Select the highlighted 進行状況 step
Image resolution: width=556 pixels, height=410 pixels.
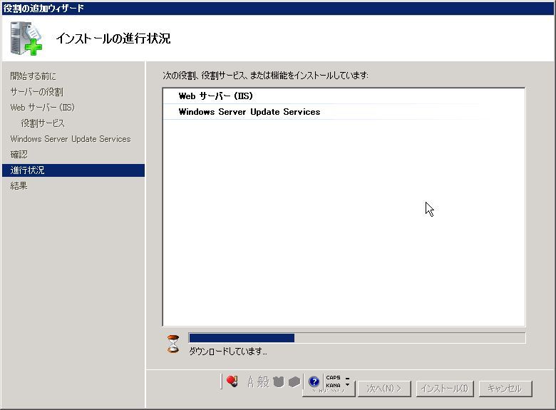tap(73, 170)
